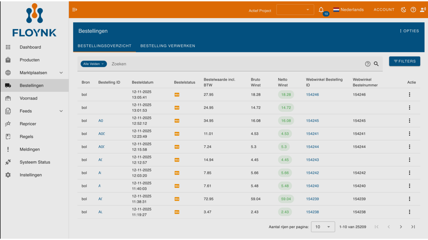Toggle dark mode moon icon
Screen dimensions: 428x240
pos(403,10)
